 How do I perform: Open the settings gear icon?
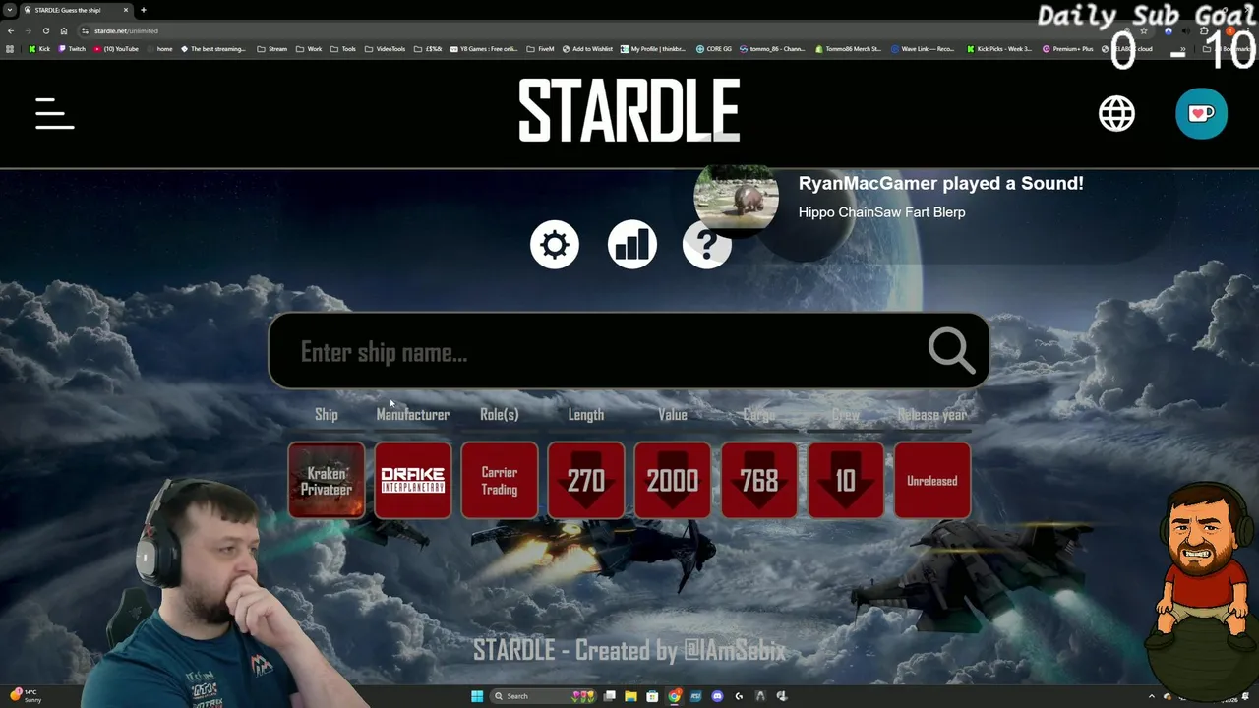pyautogui.click(x=555, y=244)
